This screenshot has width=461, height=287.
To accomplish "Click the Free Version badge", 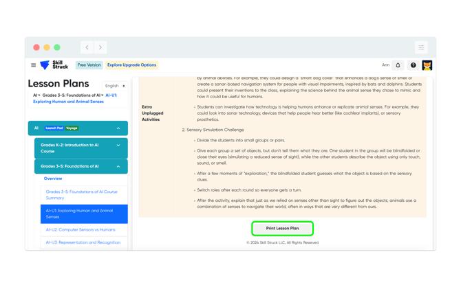I will [89, 65].
